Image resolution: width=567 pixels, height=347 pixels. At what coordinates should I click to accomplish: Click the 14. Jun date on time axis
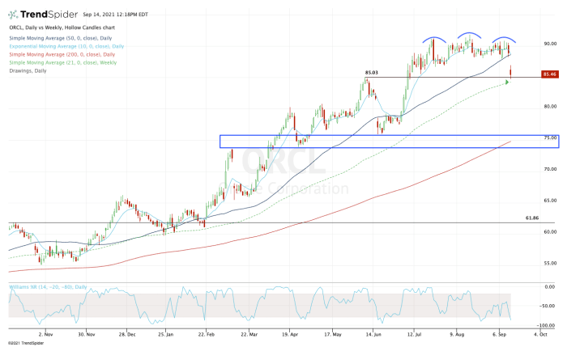[373, 335]
